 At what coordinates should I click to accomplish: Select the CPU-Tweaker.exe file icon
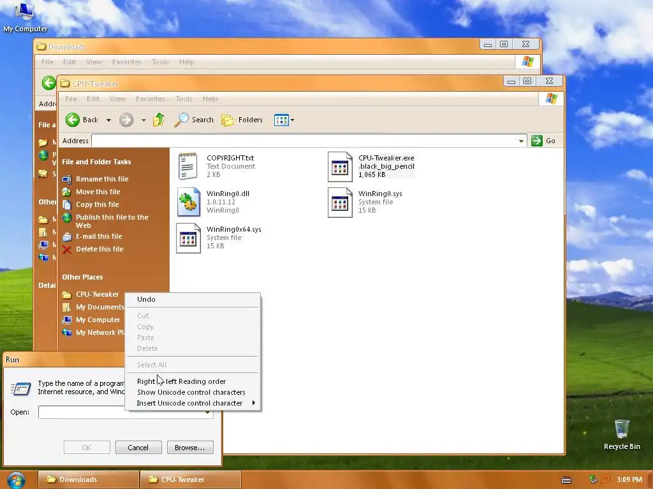pos(340,167)
